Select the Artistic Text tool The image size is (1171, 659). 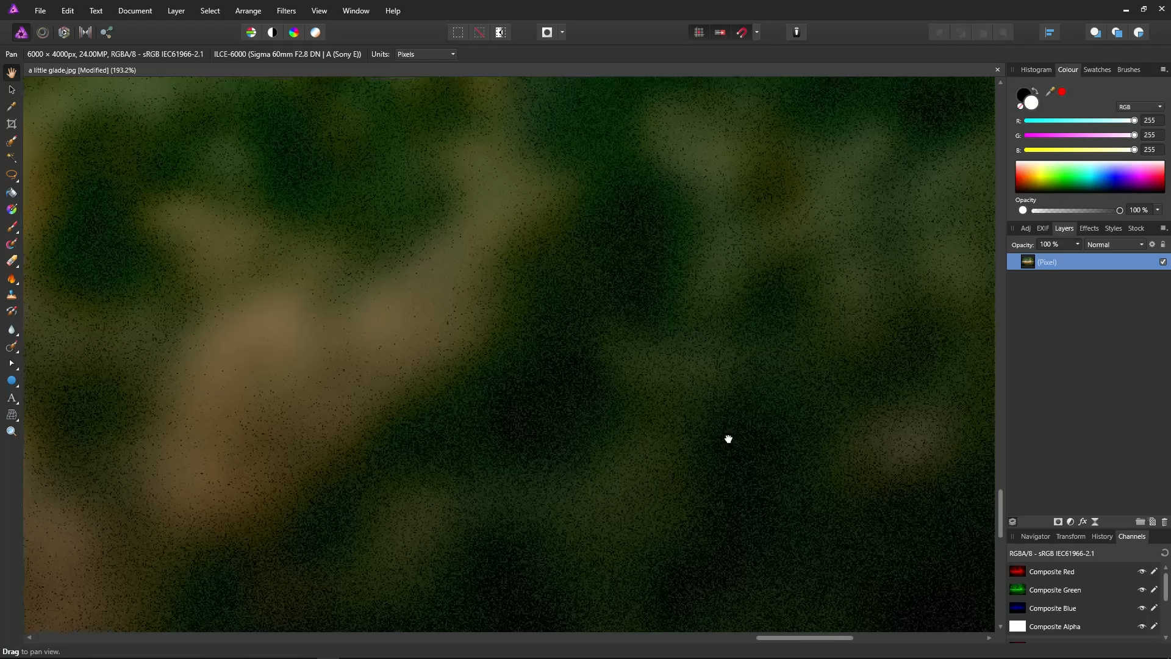pyautogui.click(x=12, y=398)
